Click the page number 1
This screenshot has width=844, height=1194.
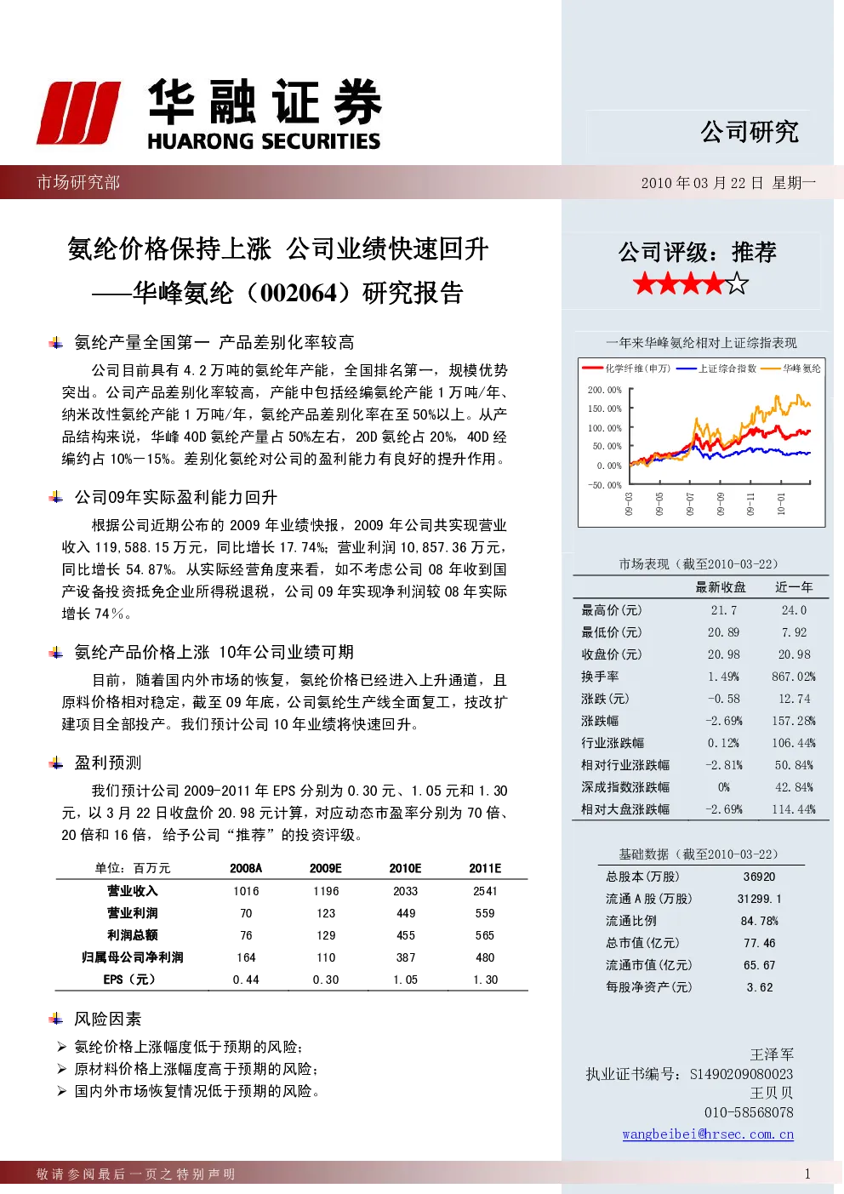[807, 1174]
